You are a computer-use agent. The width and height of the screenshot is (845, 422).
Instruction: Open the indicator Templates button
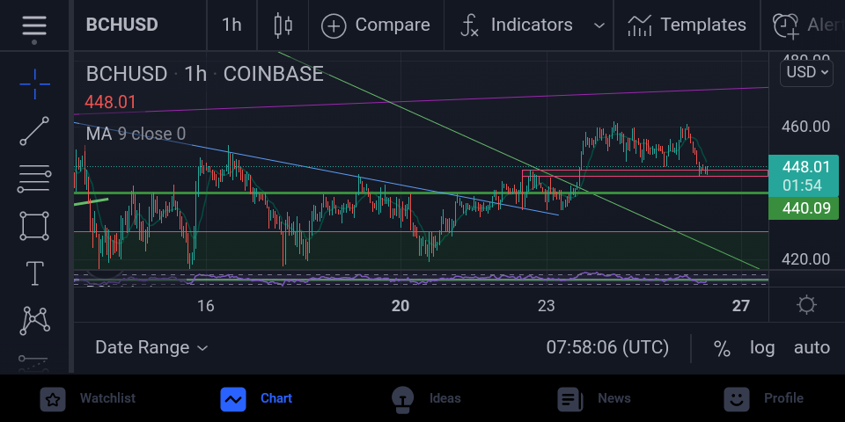coord(687,25)
